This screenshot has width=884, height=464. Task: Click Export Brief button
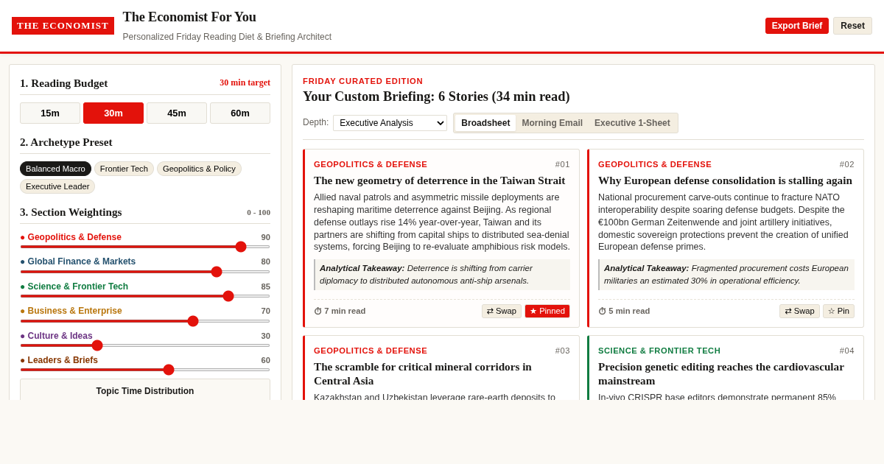click(x=797, y=26)
